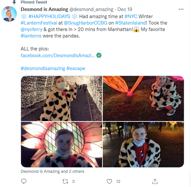Click the retweet arrows icon

click(65, 181)
